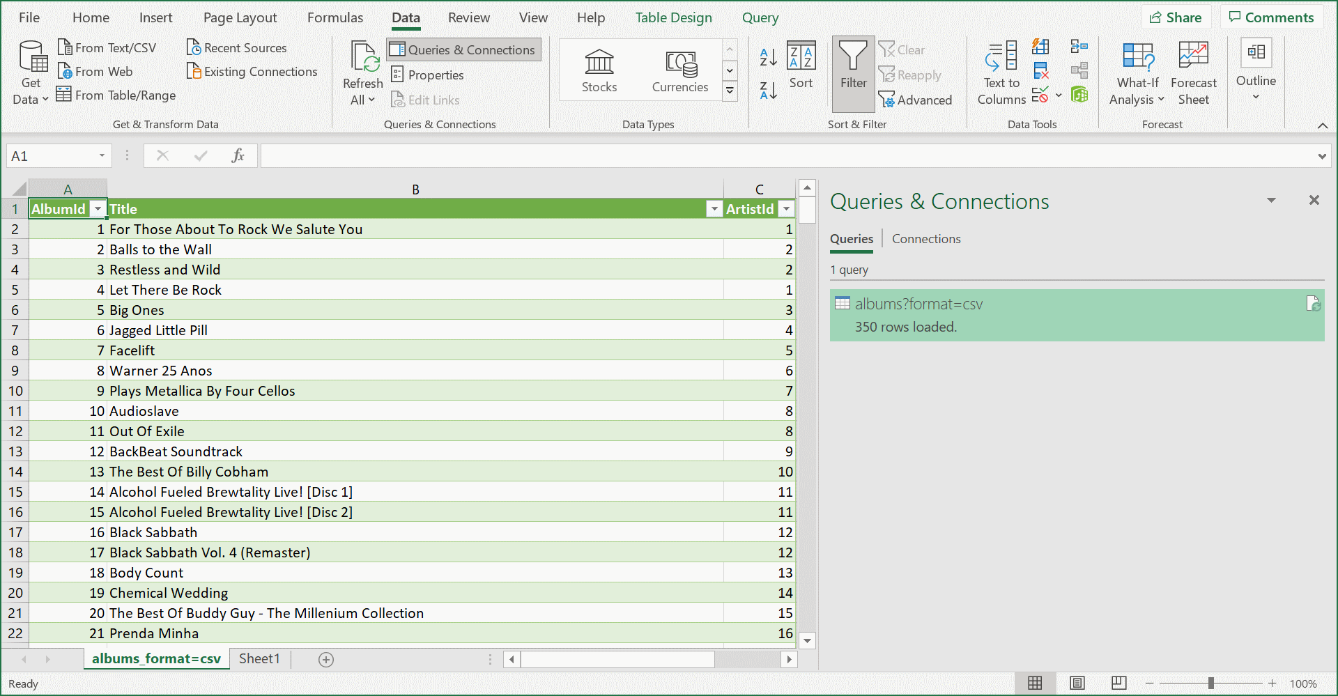Switch to Sheet1 tab
This screenshot has width=1338, height=696.
click(259, 658)
